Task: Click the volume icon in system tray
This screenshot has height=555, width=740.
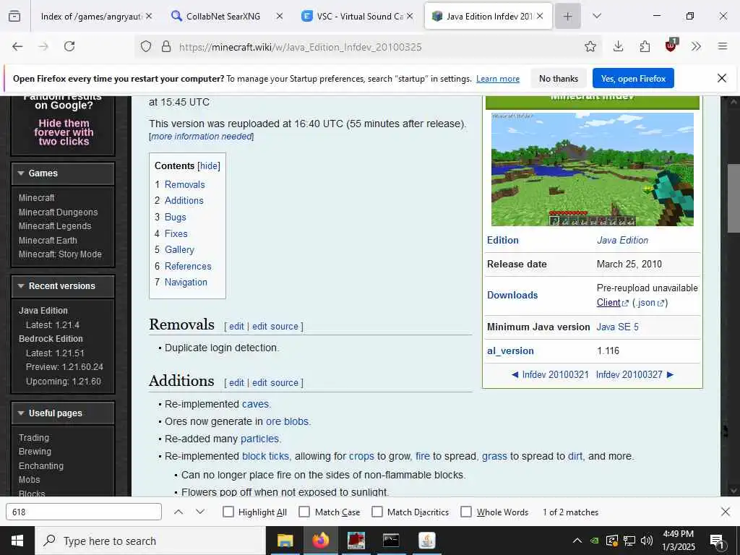Action: [x=647, y=541]
